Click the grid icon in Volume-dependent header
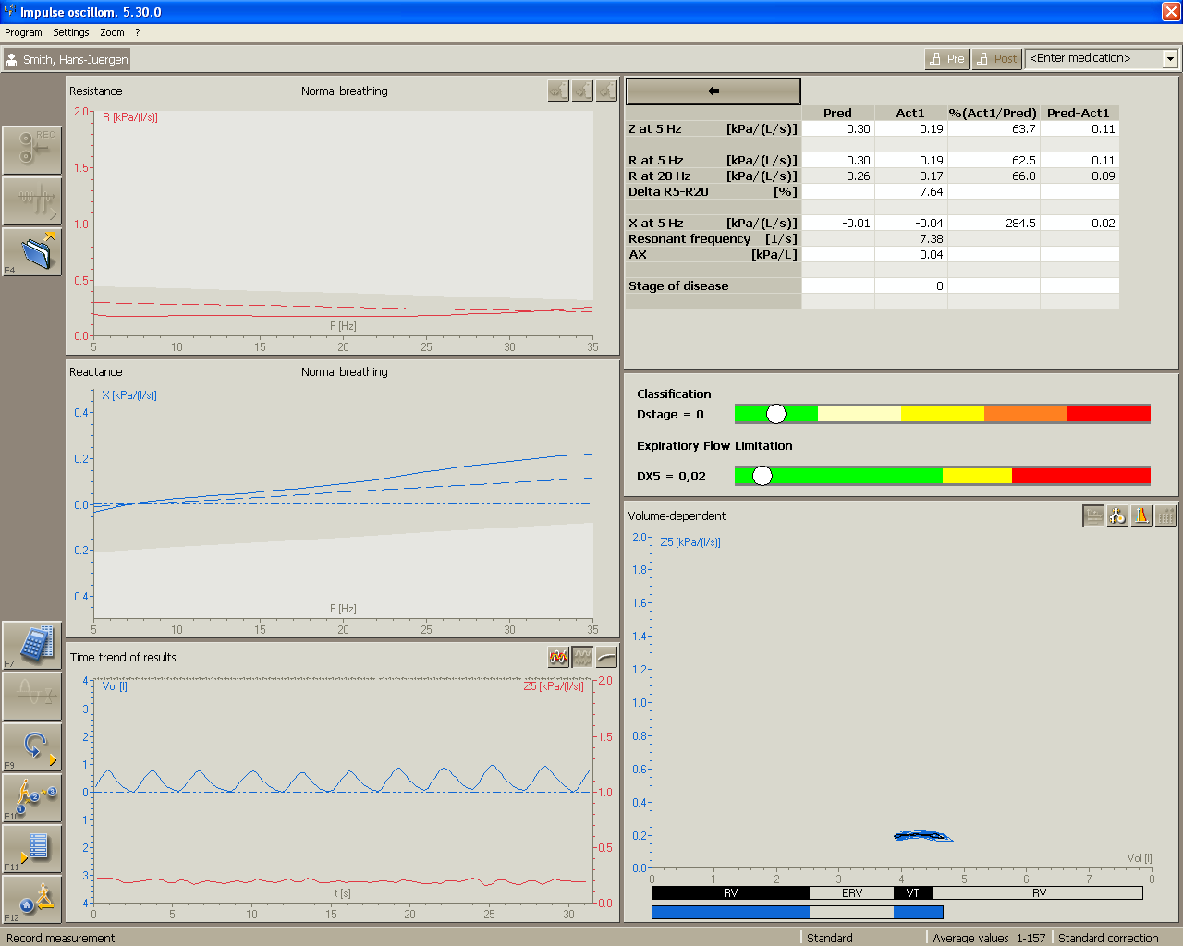Screen dimensions: 1183x946 click(x=1165, y=515)
